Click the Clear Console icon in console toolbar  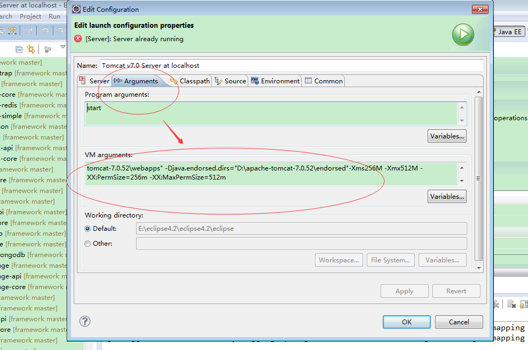tap(511, 304)
